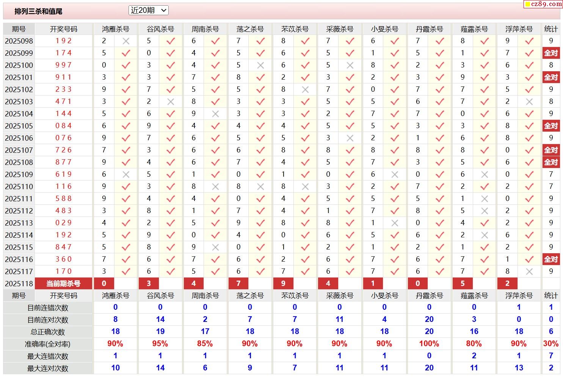
Task: Click the gray cross for 薤露杀号 in row 2025114
Action: (485, 235)
